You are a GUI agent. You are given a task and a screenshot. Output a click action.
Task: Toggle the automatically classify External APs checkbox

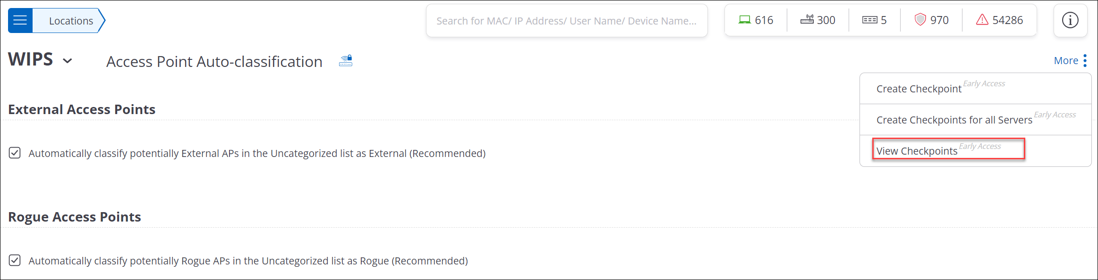[x=15, y=153]
